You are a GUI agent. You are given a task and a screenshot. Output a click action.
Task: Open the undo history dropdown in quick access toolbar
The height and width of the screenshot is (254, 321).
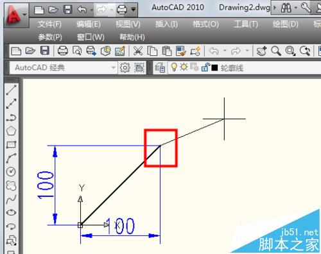[92, 10]
